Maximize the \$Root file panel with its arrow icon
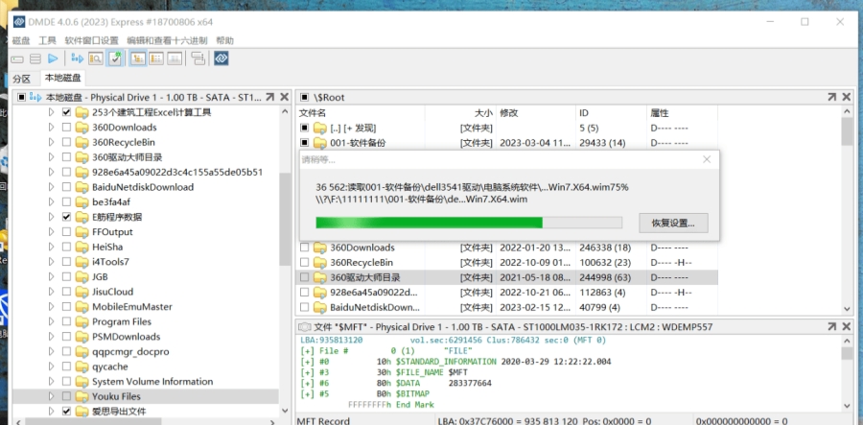The image size is (863, 425). (831, 97)
